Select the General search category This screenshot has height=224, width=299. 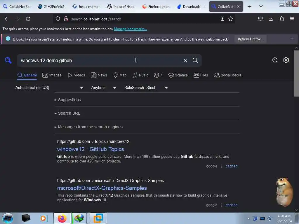tap(27, 75)
